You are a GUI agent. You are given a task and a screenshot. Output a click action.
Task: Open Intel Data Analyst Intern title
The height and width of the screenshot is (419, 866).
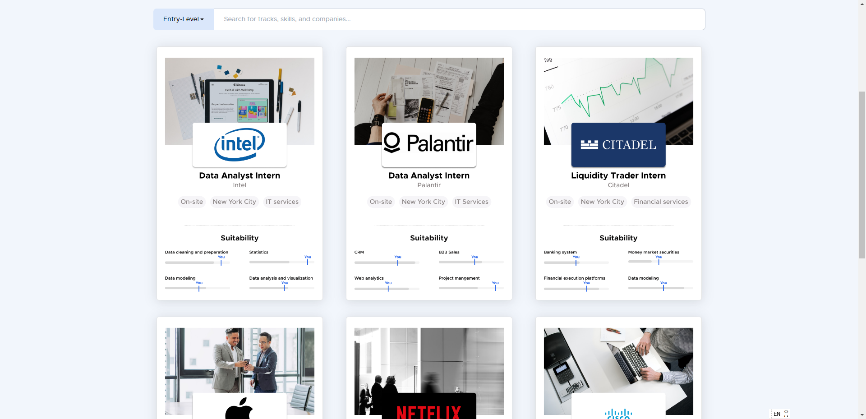240,175
